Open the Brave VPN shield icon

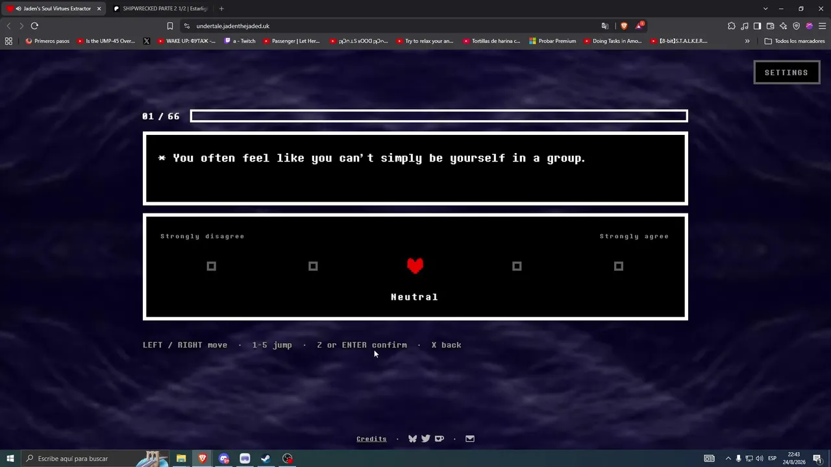tap(797, 26)
